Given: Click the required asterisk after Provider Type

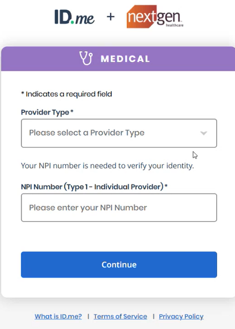Looking at the screenshot, I should click(72, 111).
